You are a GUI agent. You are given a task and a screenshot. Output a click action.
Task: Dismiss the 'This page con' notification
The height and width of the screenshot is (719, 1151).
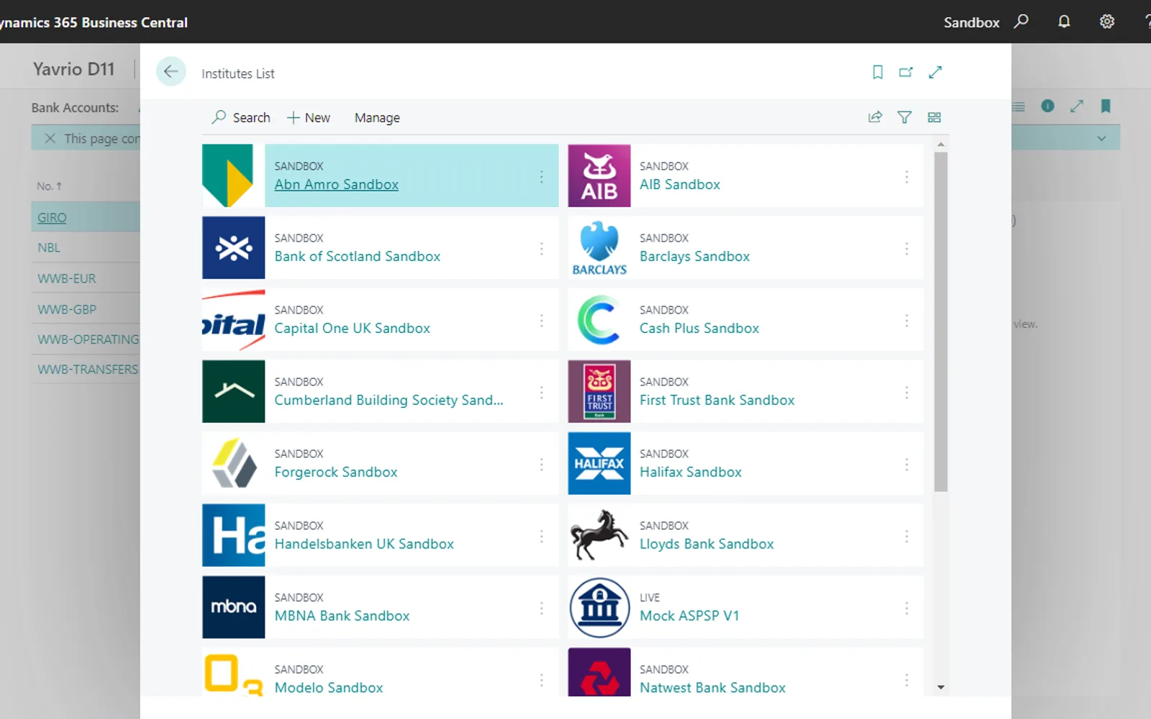50,138
